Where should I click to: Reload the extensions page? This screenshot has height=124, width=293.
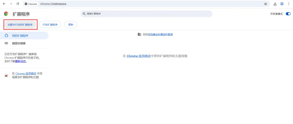click(x=18, y=4)
